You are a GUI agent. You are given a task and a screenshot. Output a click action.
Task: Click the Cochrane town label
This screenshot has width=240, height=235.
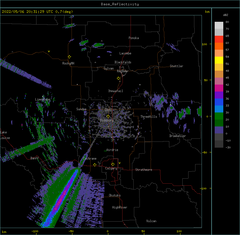(90, 159)
